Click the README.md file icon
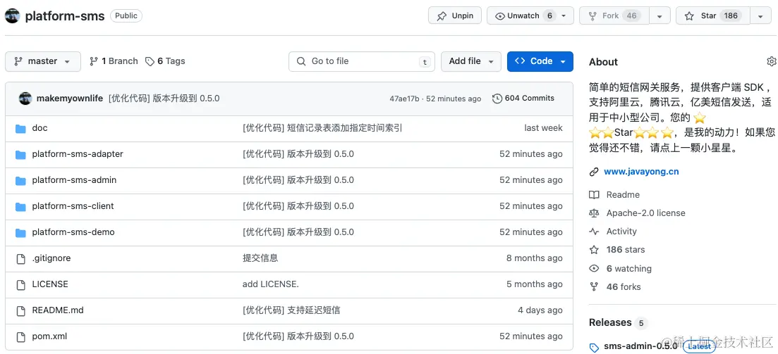Viewport: 778px width, 354px height. point(20,311)
